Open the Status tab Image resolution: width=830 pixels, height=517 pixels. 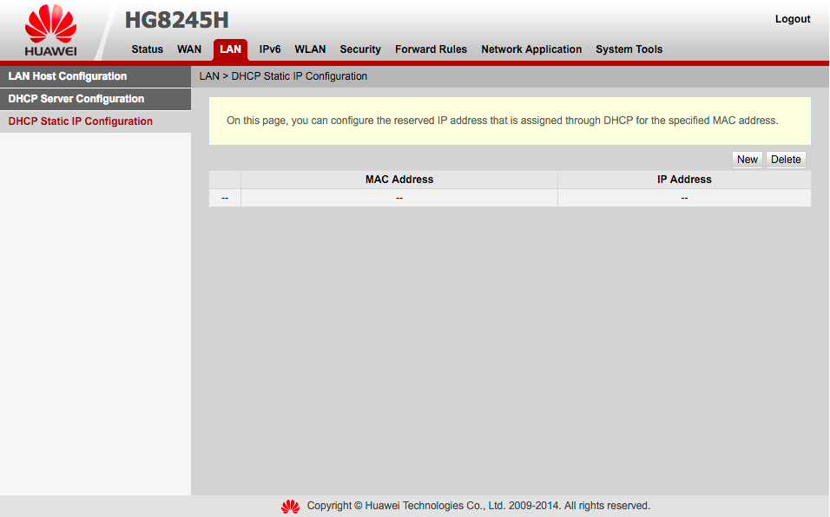tap(147, 49)
